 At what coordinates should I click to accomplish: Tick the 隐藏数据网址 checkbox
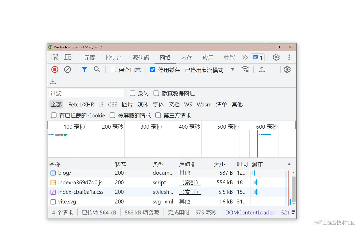pyautogui.click(x=156, y=93)
